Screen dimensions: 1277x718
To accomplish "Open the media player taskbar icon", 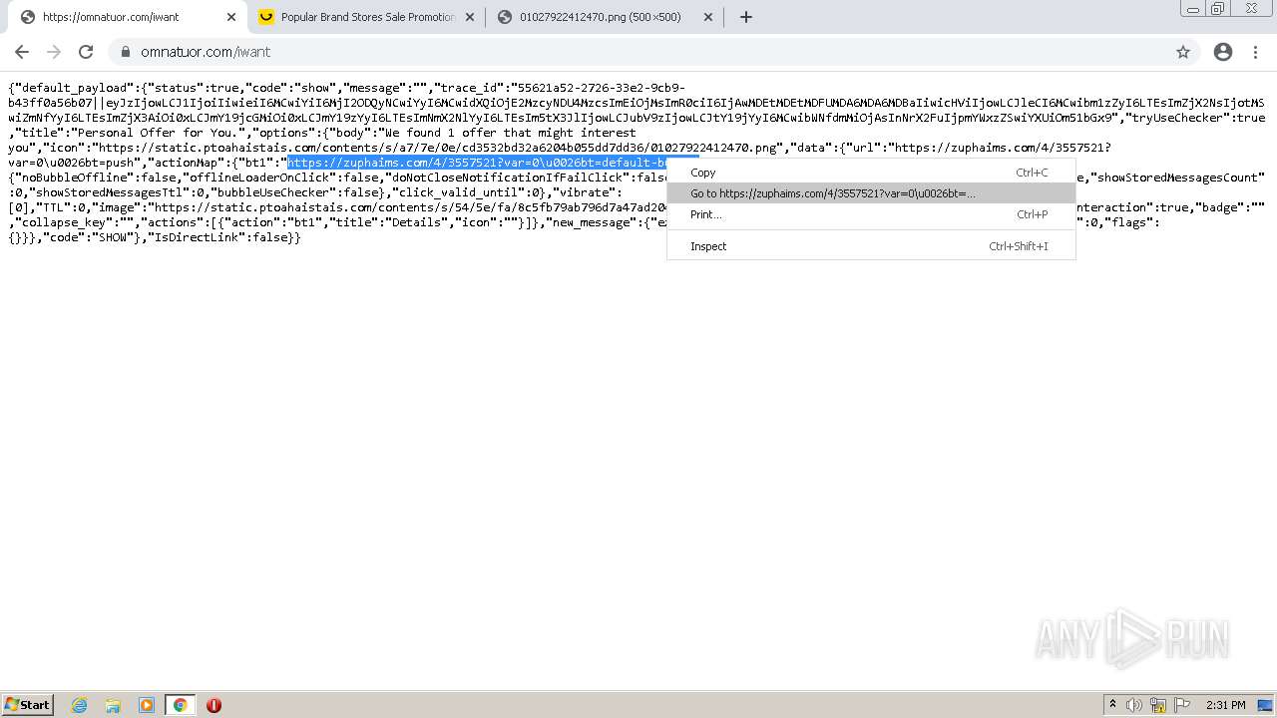I will [147, 705].
